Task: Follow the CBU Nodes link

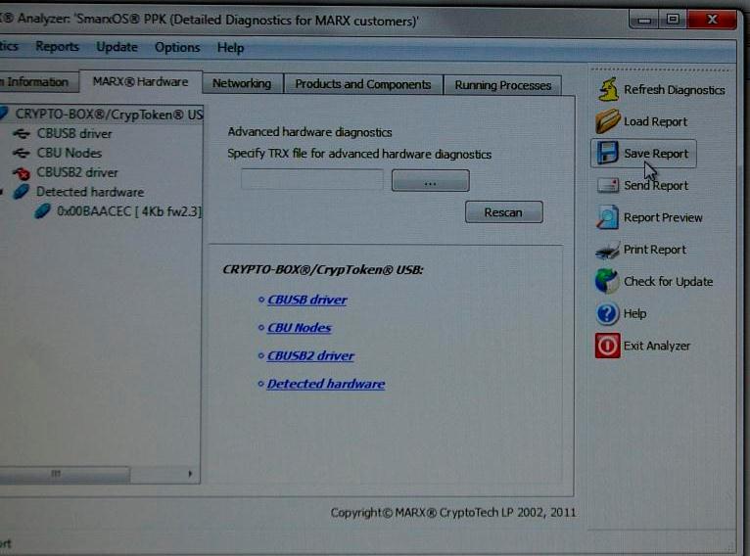Action: coord(300,328)
